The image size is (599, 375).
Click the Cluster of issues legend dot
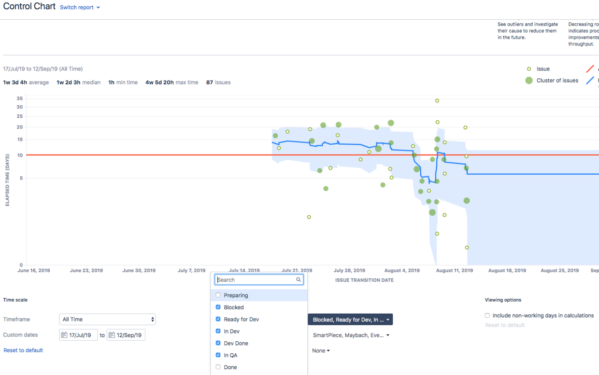tap(529, 81)
